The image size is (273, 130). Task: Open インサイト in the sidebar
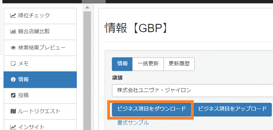point(40,125)
